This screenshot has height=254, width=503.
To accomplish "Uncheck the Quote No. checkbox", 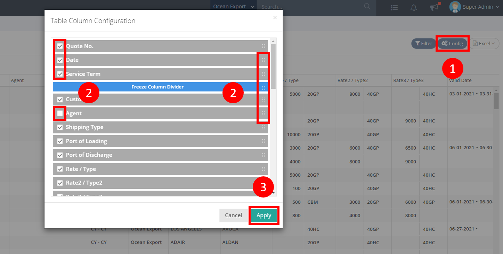I will coord(60,46).
